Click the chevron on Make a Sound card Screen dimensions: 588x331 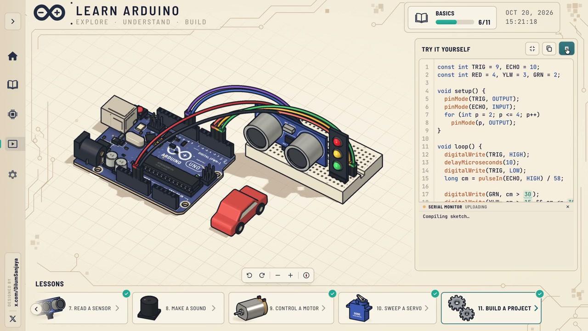(213, 308)
